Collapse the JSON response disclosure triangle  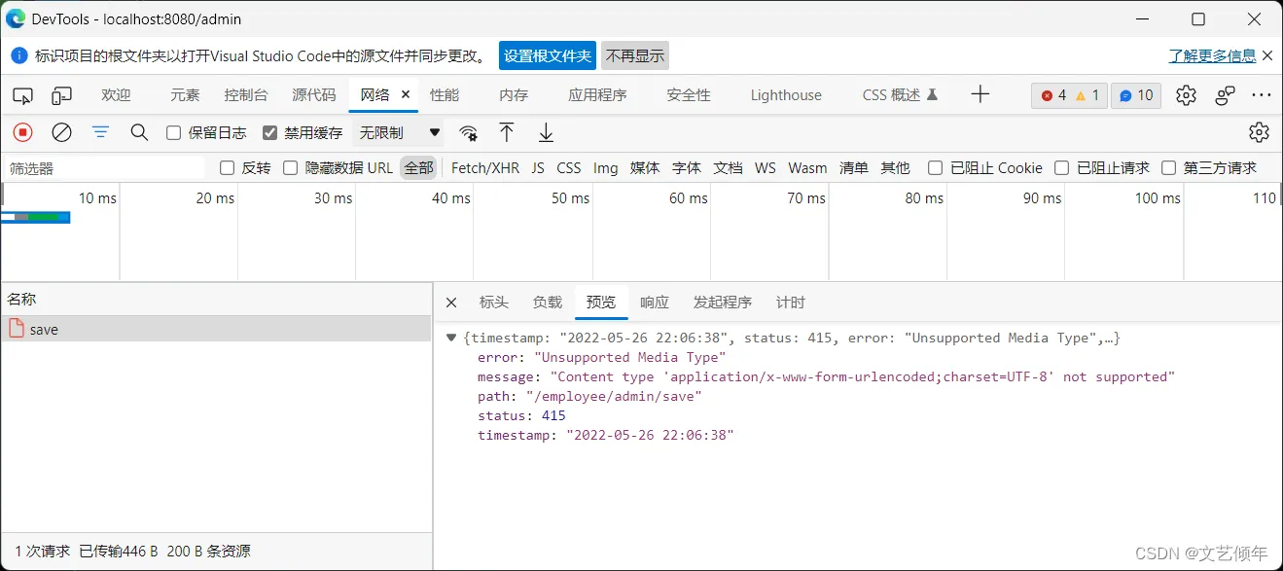(450, 338)
